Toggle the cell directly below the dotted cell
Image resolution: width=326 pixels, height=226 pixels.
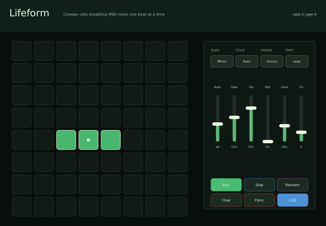pos(88,162)
